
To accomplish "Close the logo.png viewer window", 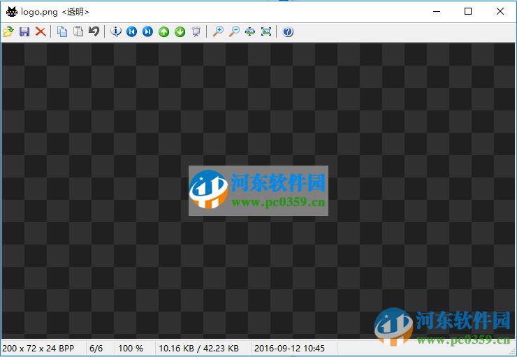I will tap(500, 12).
